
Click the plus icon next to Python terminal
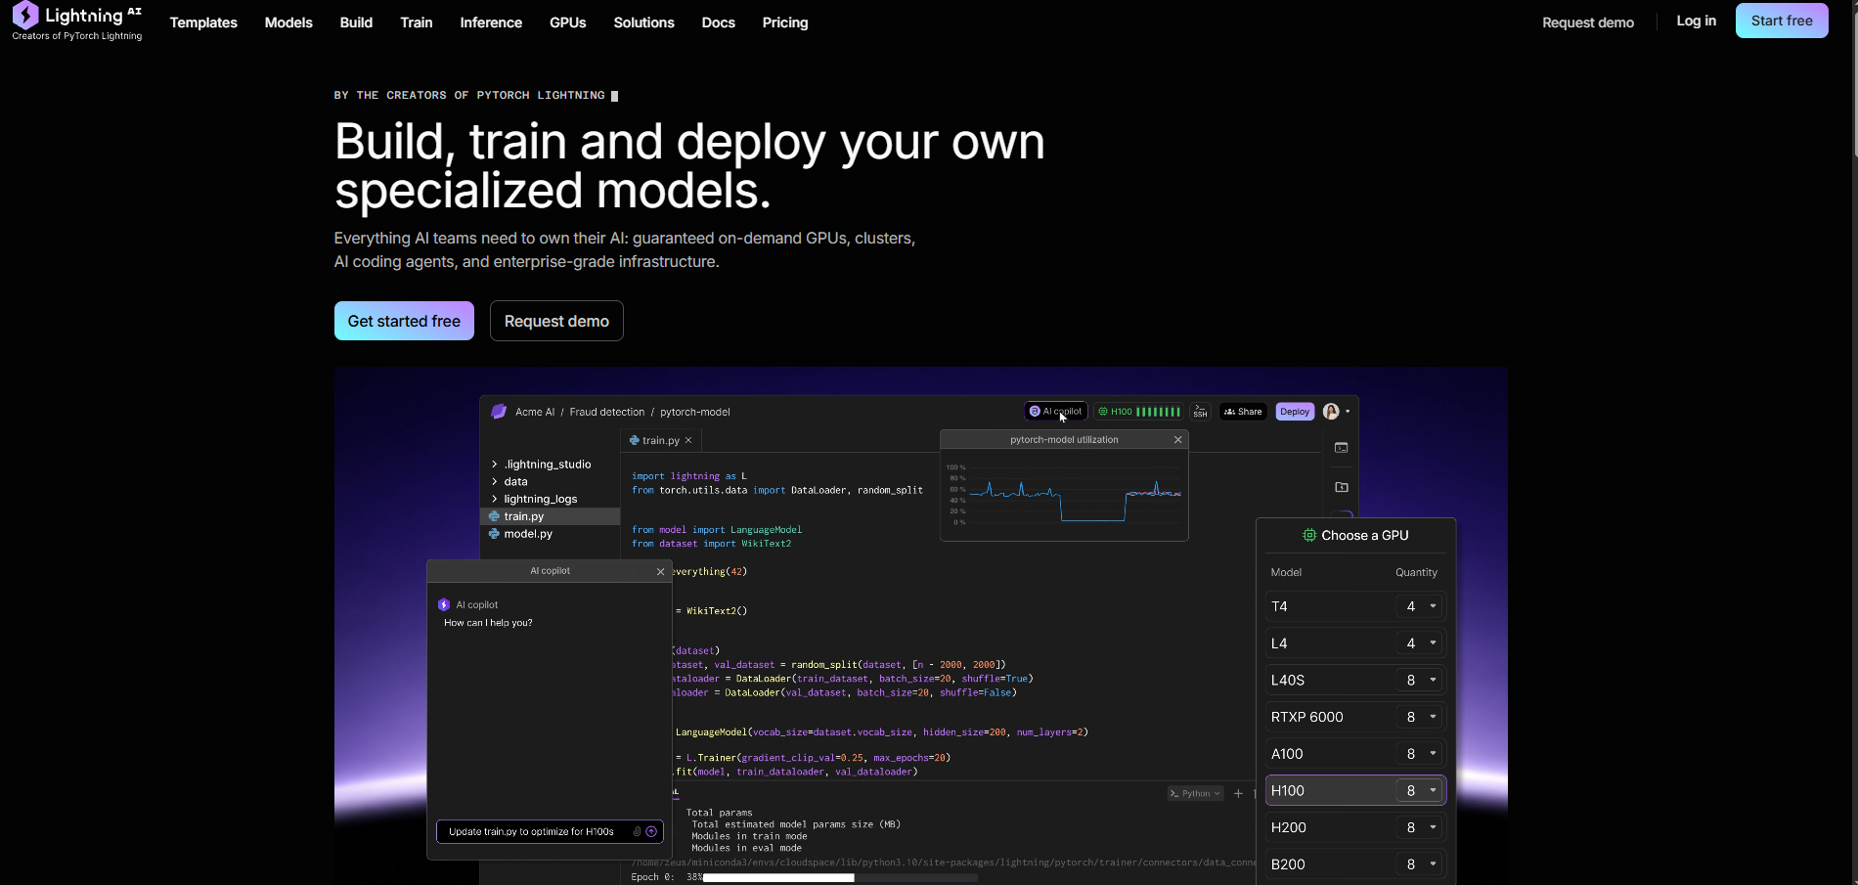[1238, 793]
